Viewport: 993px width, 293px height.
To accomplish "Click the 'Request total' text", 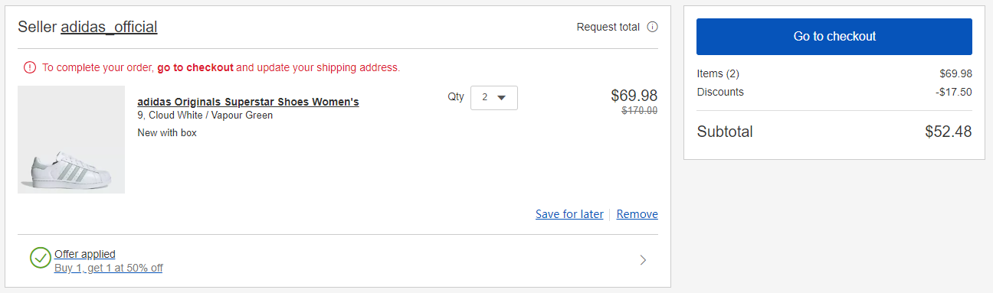I will (x=608, y=27).
